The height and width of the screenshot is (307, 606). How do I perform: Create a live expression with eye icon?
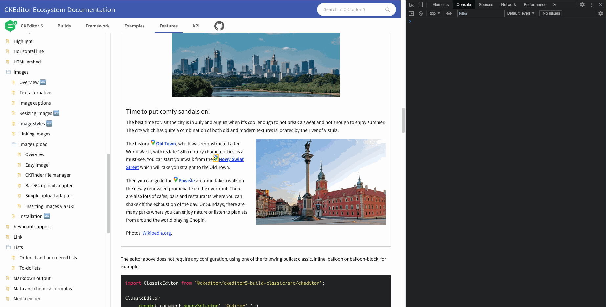(x=449, y=13)
